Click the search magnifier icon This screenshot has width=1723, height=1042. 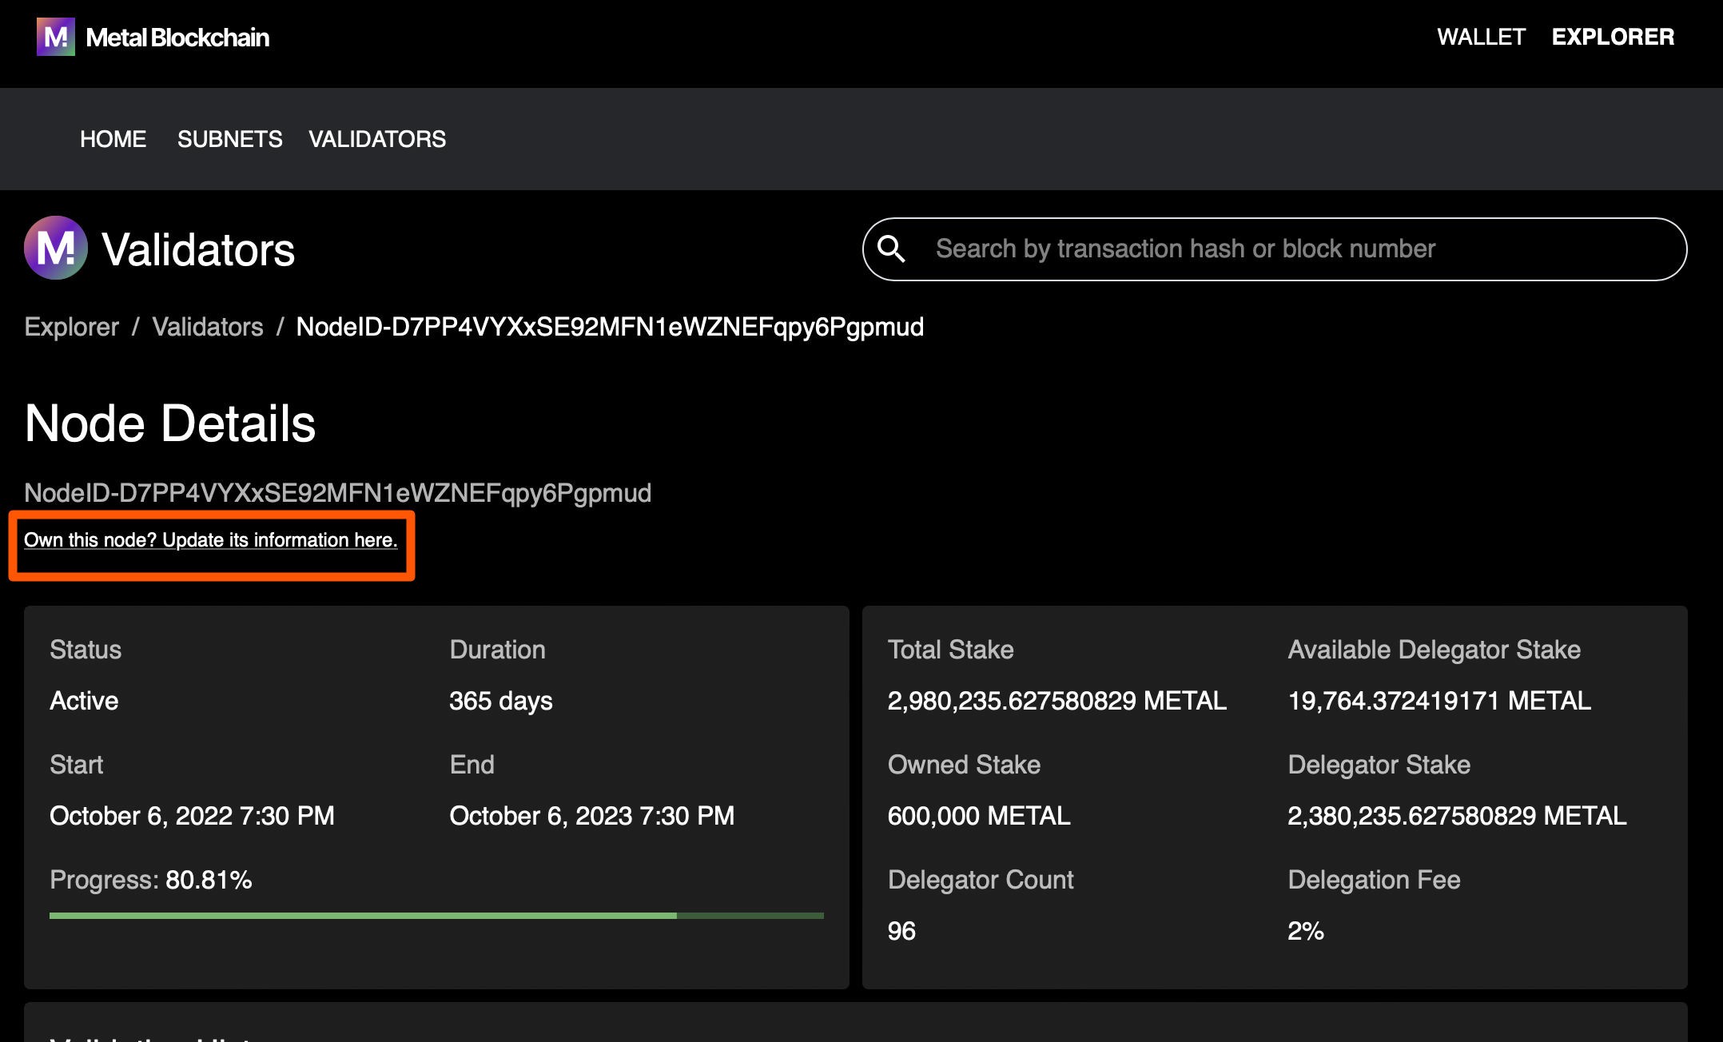891,249
